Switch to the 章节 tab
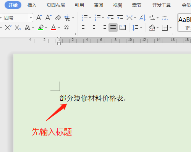This screenshot has height=152, width=191. click(137, 5)
